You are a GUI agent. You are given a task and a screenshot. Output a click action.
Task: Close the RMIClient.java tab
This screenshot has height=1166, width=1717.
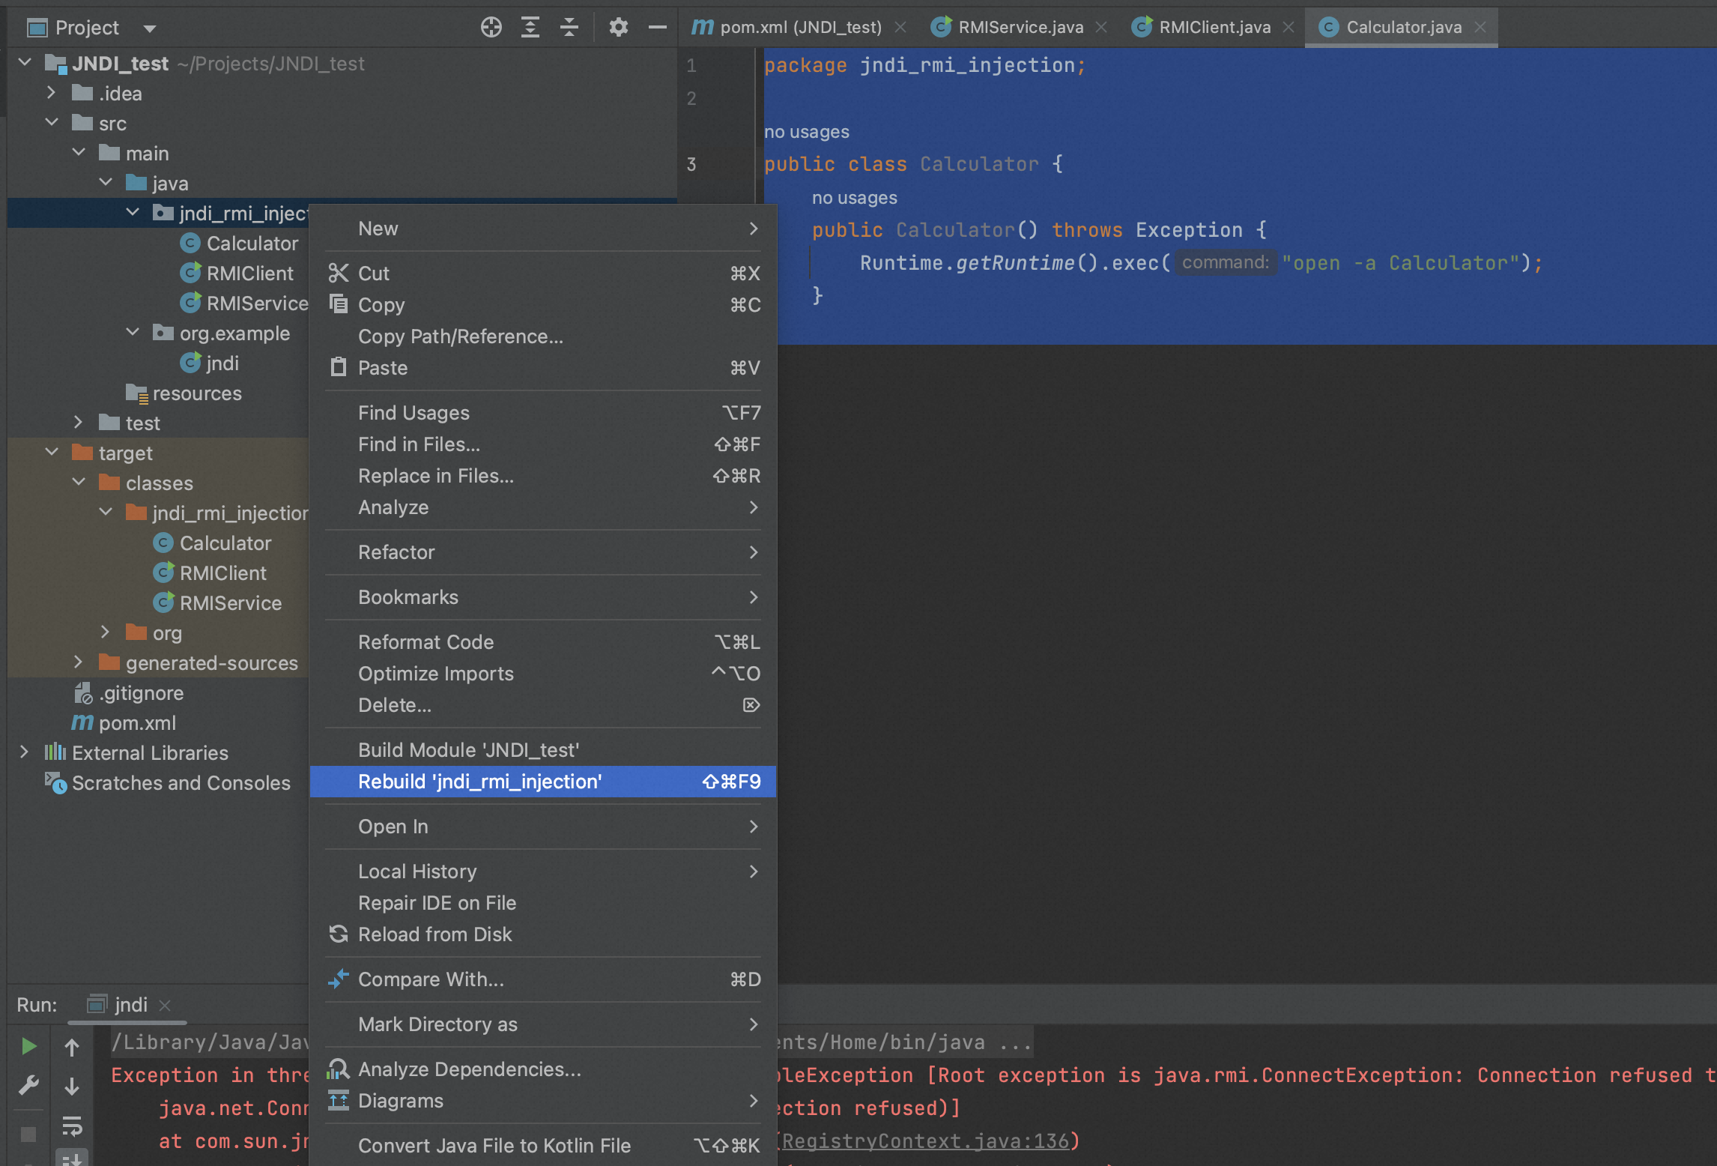(1288, 27)
